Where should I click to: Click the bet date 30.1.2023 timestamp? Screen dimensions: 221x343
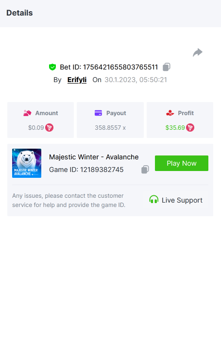(136, 80)
